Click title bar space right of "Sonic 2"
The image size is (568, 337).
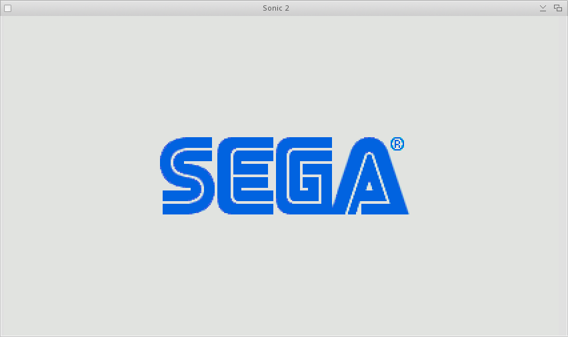click(413, 8)
